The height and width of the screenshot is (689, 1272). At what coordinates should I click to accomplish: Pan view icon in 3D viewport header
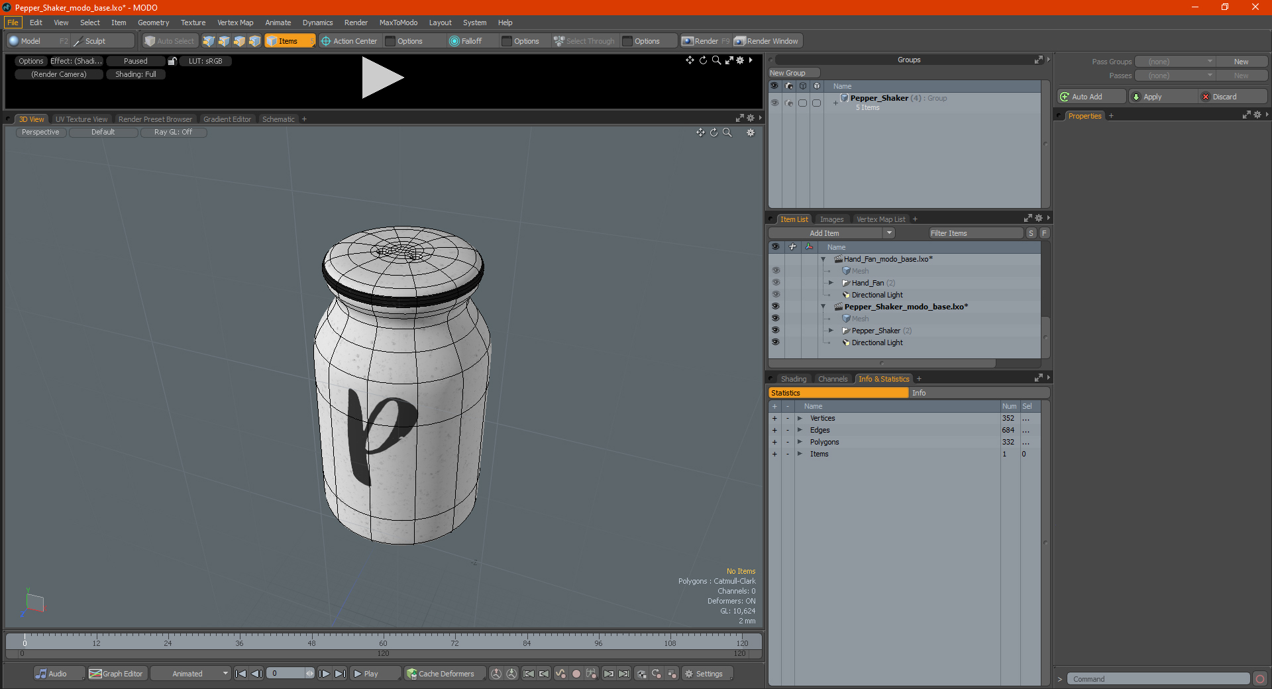[700, 132]
